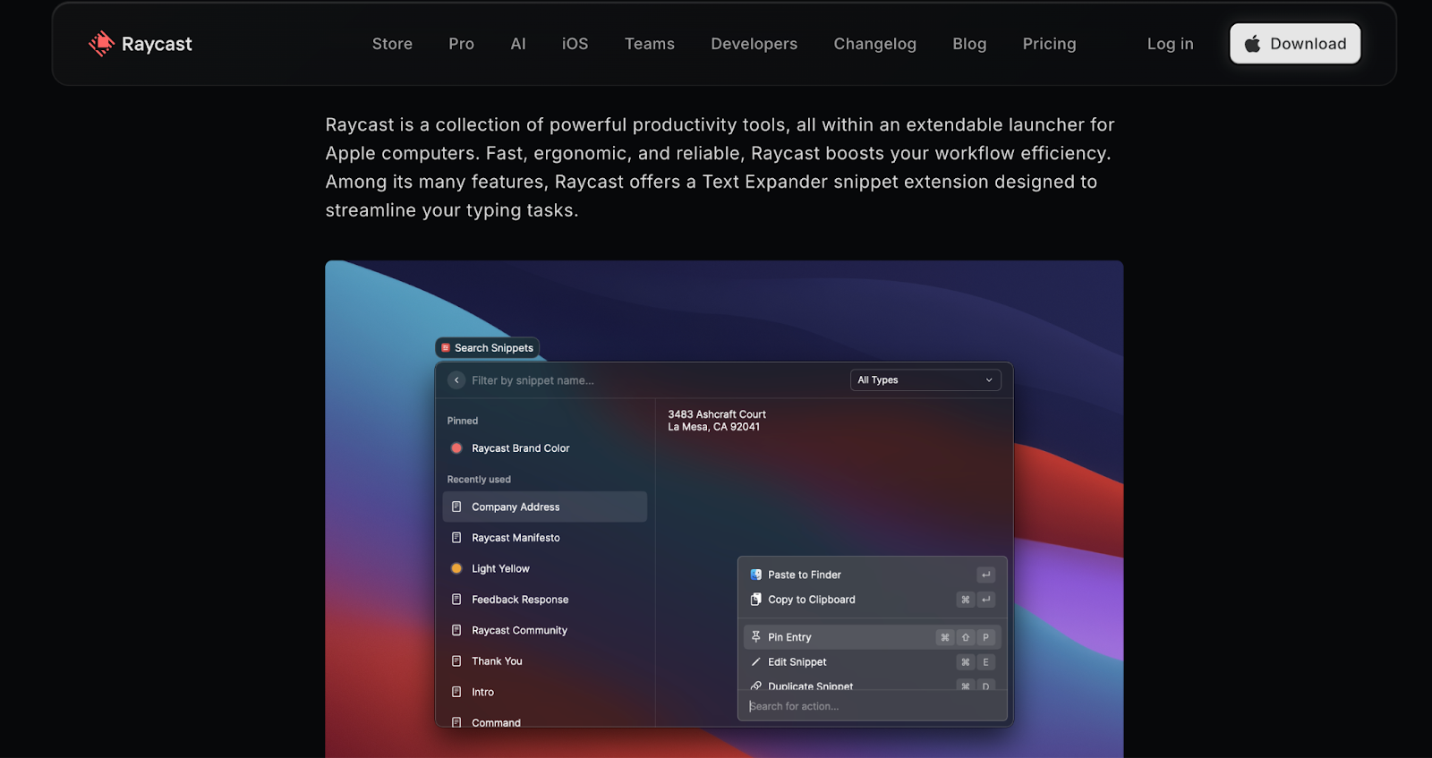Click the Download button
The image size is (1432, 758).
tap(1295, 44)
